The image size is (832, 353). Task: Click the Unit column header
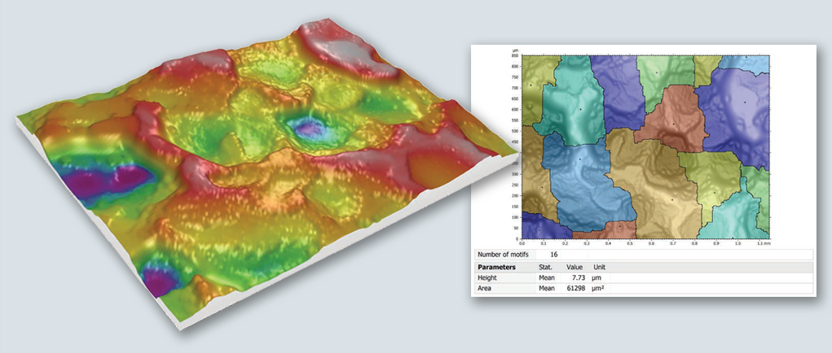[x=599, y=267]
